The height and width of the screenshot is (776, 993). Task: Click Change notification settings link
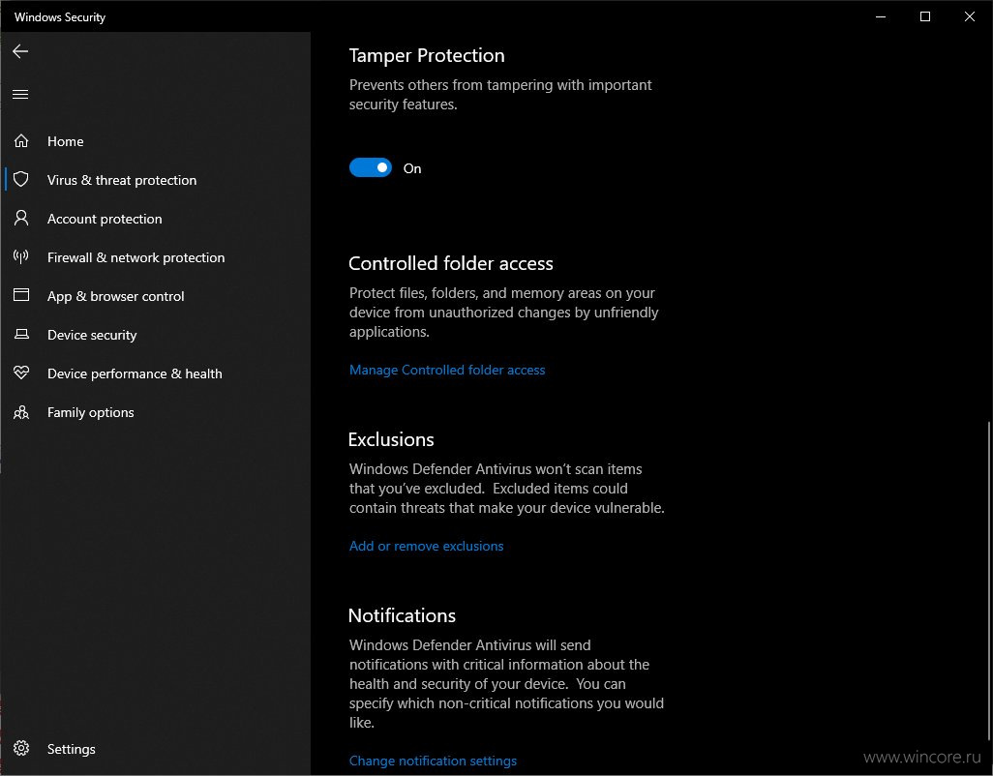[433, 761]
